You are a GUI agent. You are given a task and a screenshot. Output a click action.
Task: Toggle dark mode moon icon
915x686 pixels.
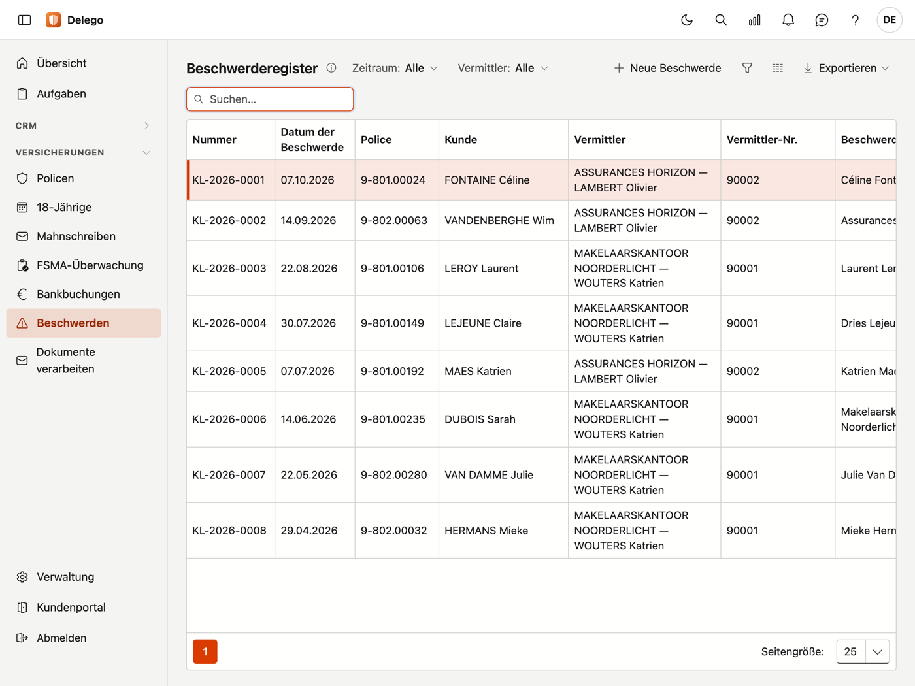(x=687, y=20)
